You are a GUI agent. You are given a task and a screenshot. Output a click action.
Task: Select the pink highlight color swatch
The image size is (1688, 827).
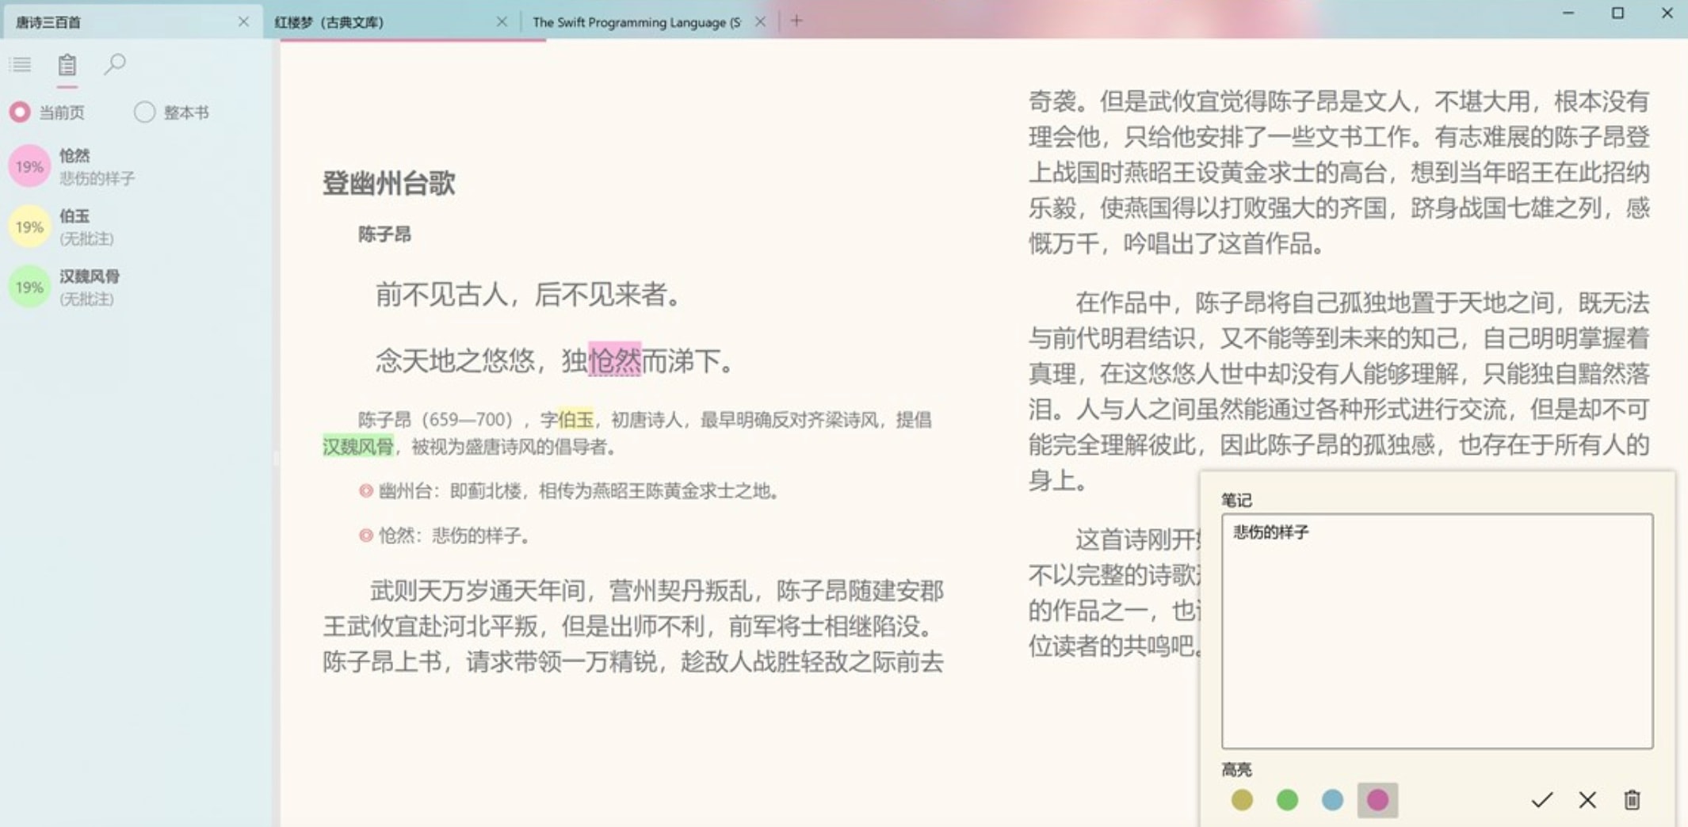click(x=1377, y=801)
